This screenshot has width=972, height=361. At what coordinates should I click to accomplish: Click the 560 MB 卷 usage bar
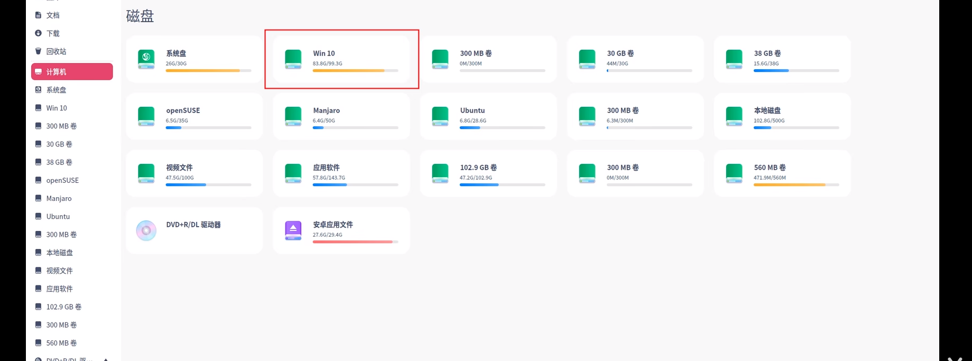(x=797, y=185)
